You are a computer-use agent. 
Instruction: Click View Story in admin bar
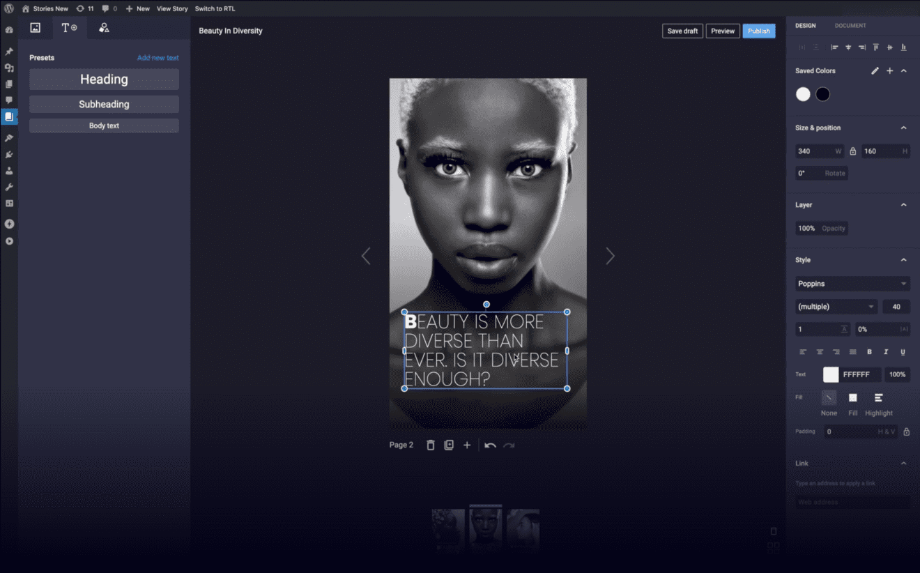point(172,8)
